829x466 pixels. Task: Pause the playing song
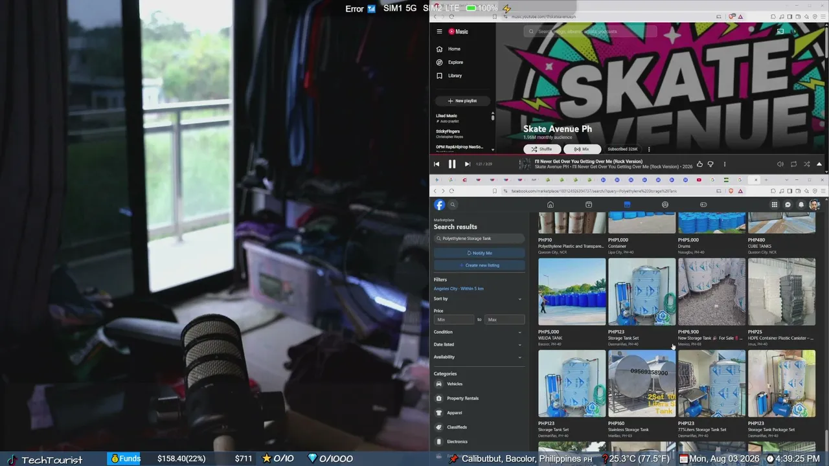pos(452,164)
